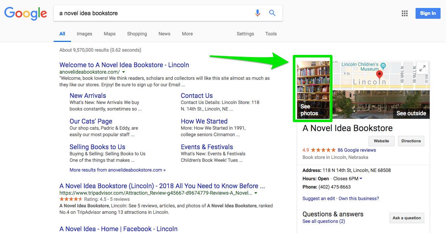Click the A Novel Idea Bookstore panel title
The height and width of the screenshot is (233, 446).
tap(347, 128)
